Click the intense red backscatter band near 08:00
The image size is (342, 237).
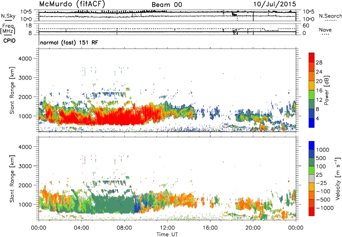122,118
